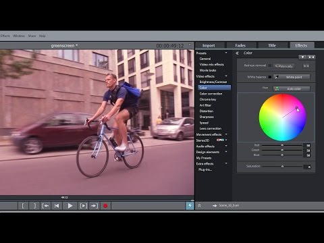The height and width of the screenshot is (243, 324).
Task: Open the Help menu
Action: [43, 36]
